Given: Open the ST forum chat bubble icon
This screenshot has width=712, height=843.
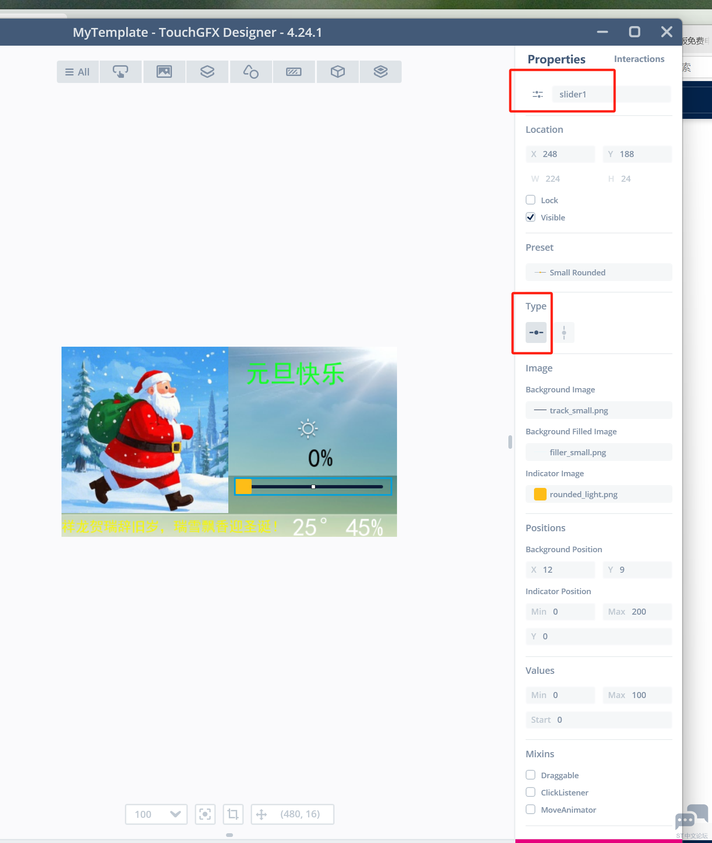Looking at the screenshot, I should click(x=691, y=817).
